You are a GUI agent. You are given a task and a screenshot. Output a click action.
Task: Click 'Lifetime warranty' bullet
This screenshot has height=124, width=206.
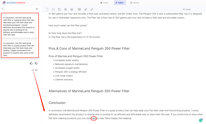[x=64, y=80]
